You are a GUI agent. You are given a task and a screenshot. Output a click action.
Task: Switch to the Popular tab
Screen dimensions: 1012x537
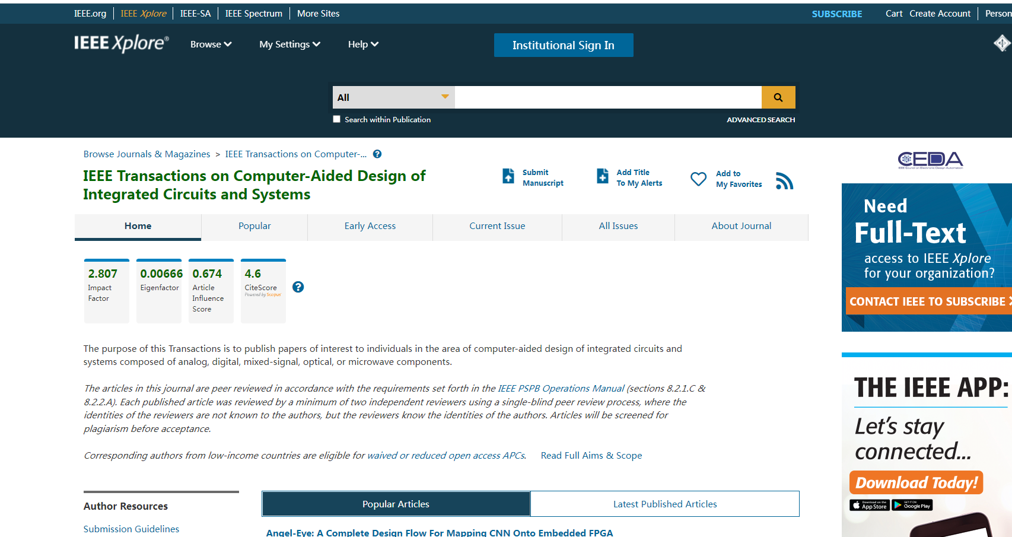[x=254, y=226]
